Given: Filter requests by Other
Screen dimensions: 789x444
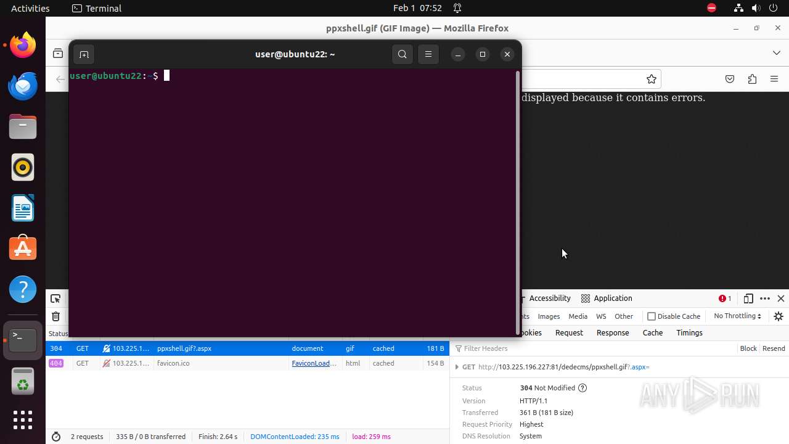Looking at the screenshot, I should (624, 316).
